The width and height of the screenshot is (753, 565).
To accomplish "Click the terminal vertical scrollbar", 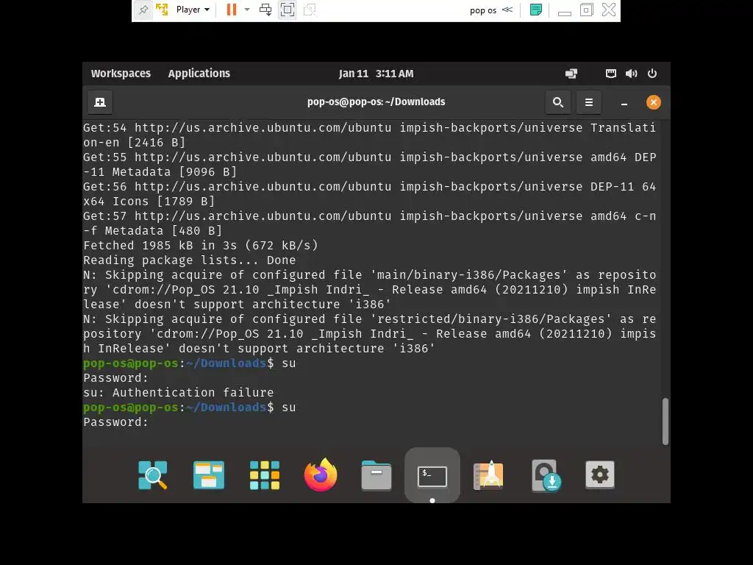I will point(665,422).
